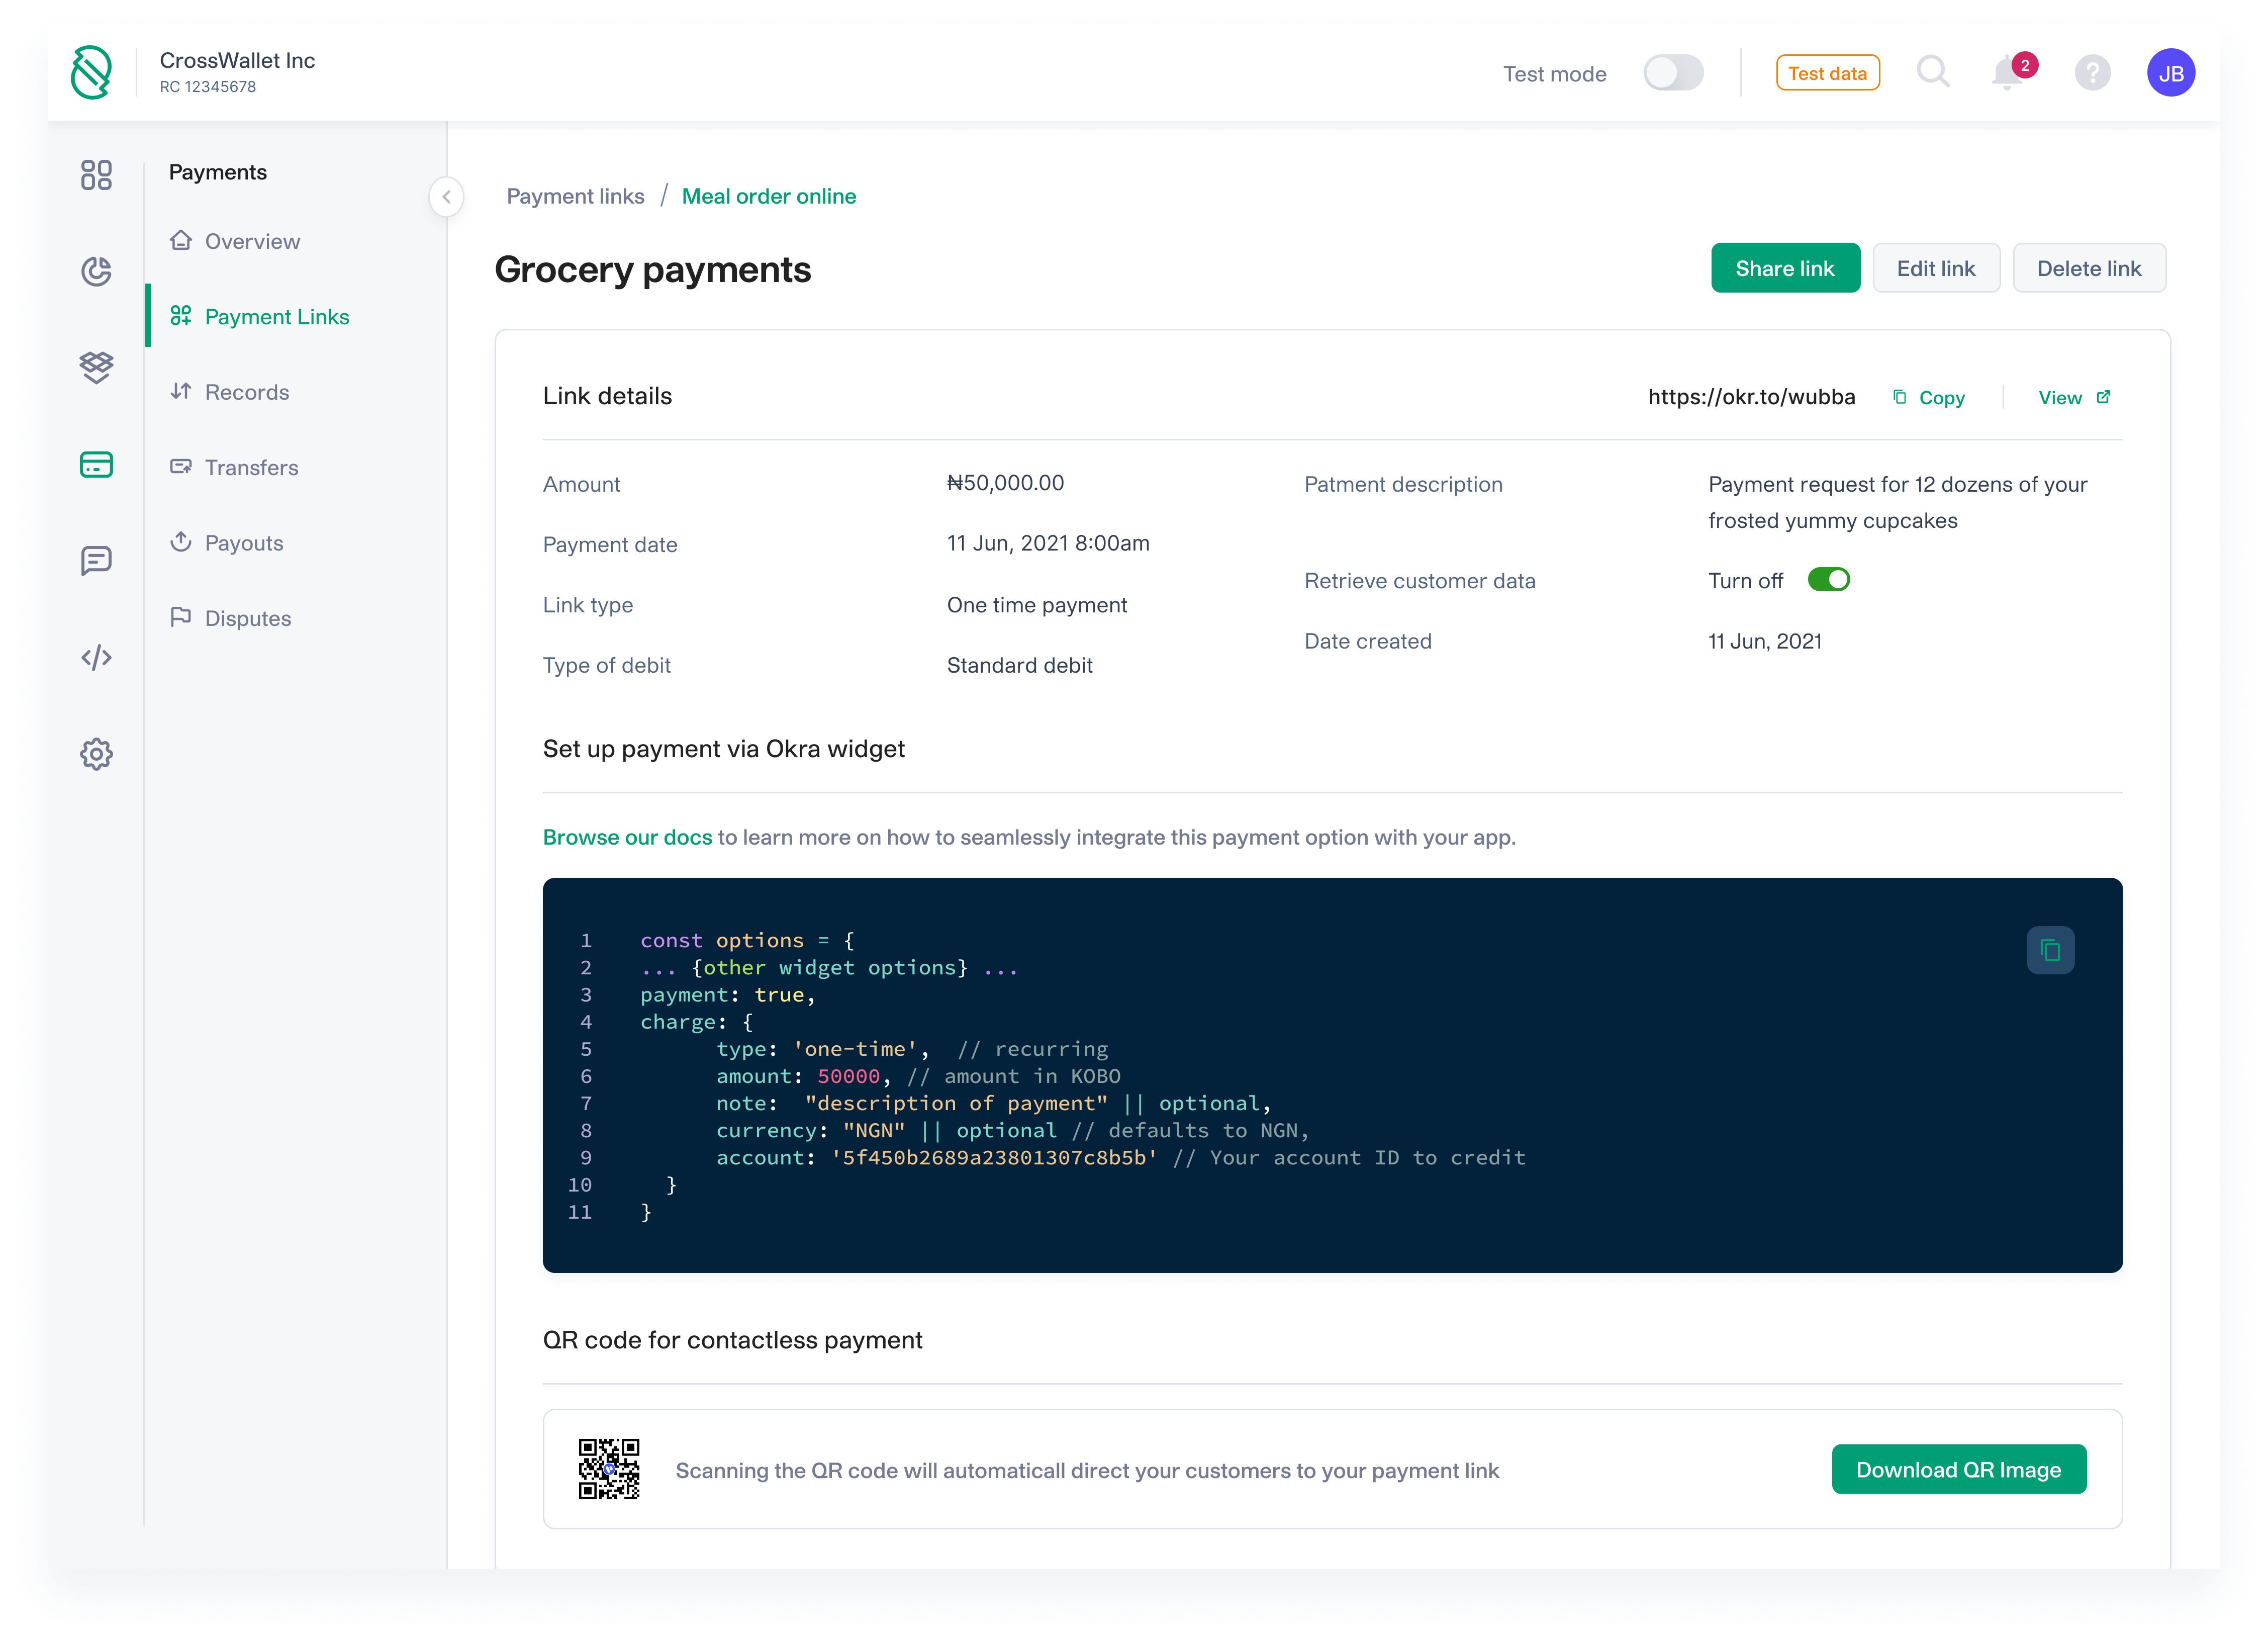Open the Disputes menu item
2268x1641 pixels.
point(247,618)
